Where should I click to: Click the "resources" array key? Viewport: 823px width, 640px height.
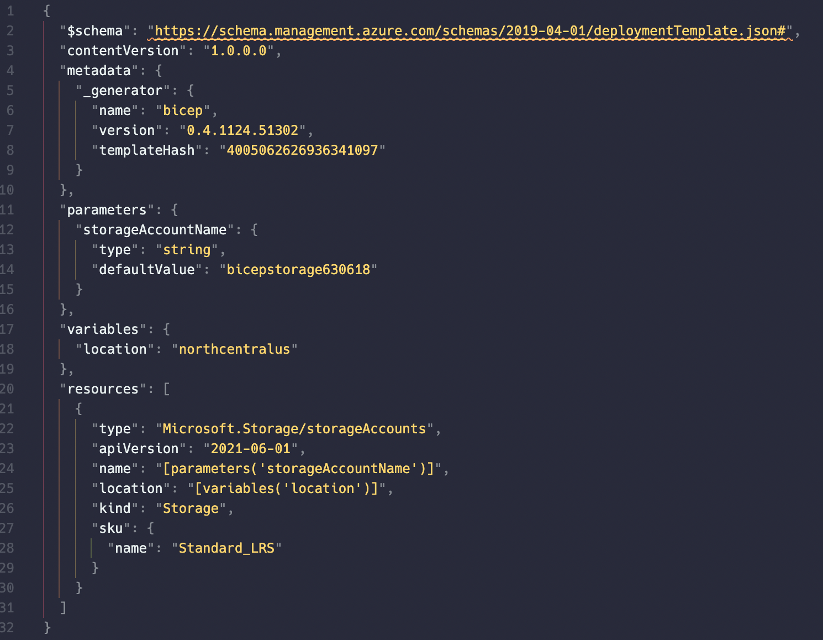coord(103,389)
